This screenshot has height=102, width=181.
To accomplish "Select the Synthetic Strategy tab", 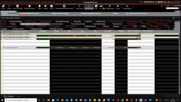I will coord(60,29).
